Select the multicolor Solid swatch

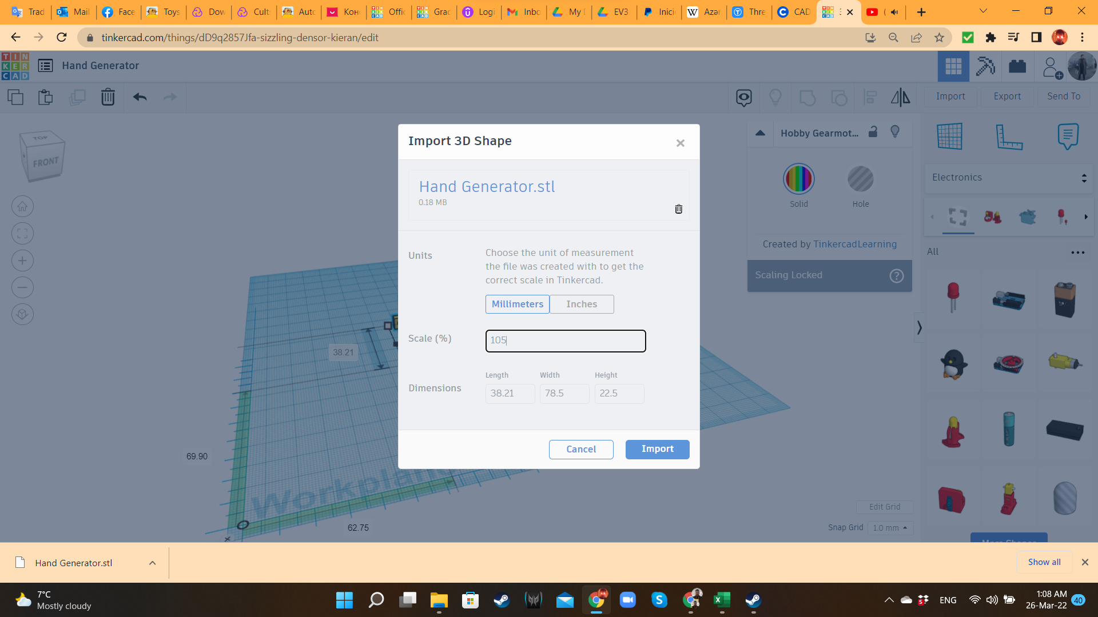tap(798, 179)
